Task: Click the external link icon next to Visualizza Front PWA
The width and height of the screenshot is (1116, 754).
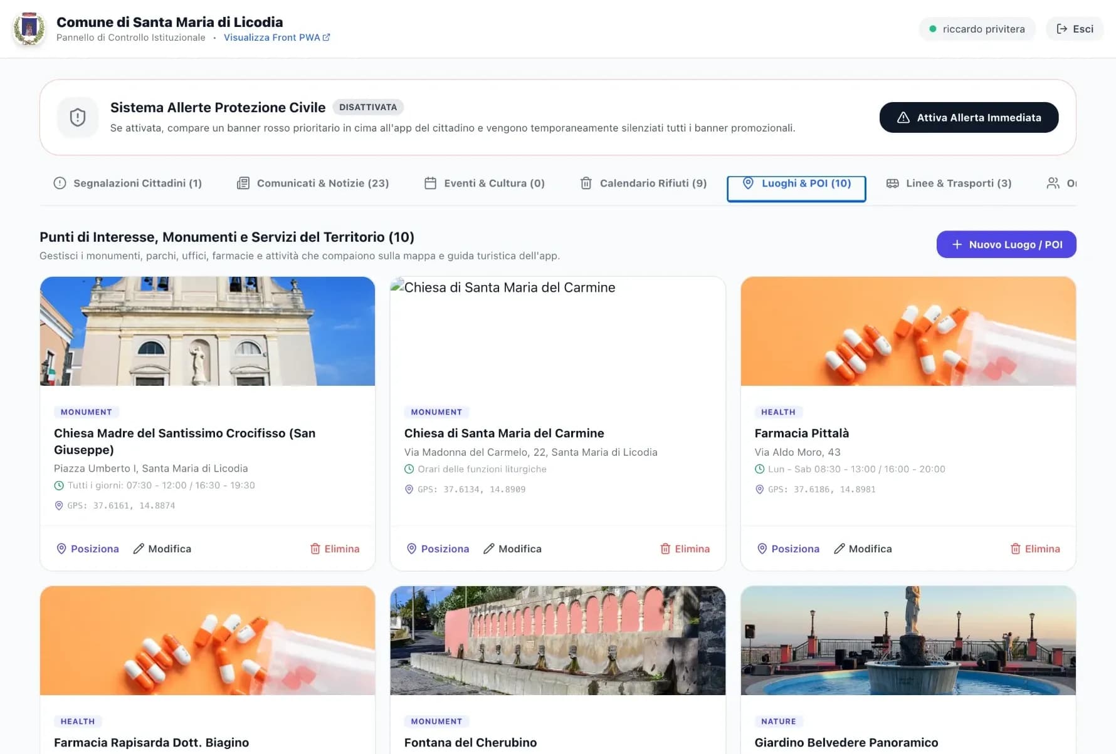Action: [326, 38]
